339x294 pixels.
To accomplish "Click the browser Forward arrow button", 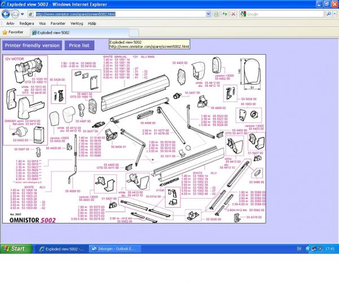I will 16,14.
